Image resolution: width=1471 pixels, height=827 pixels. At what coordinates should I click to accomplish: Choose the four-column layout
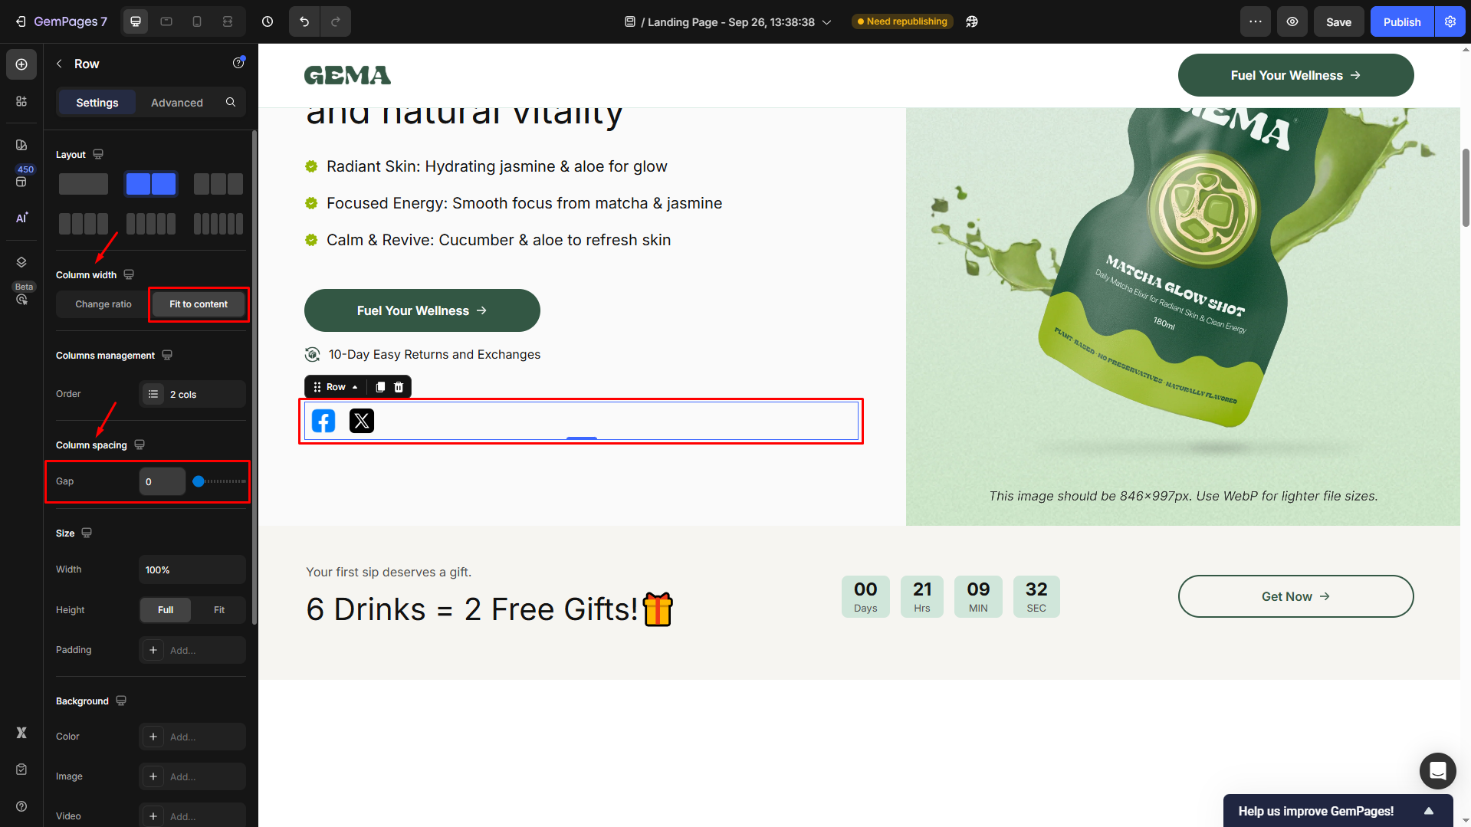pos(84,224)
